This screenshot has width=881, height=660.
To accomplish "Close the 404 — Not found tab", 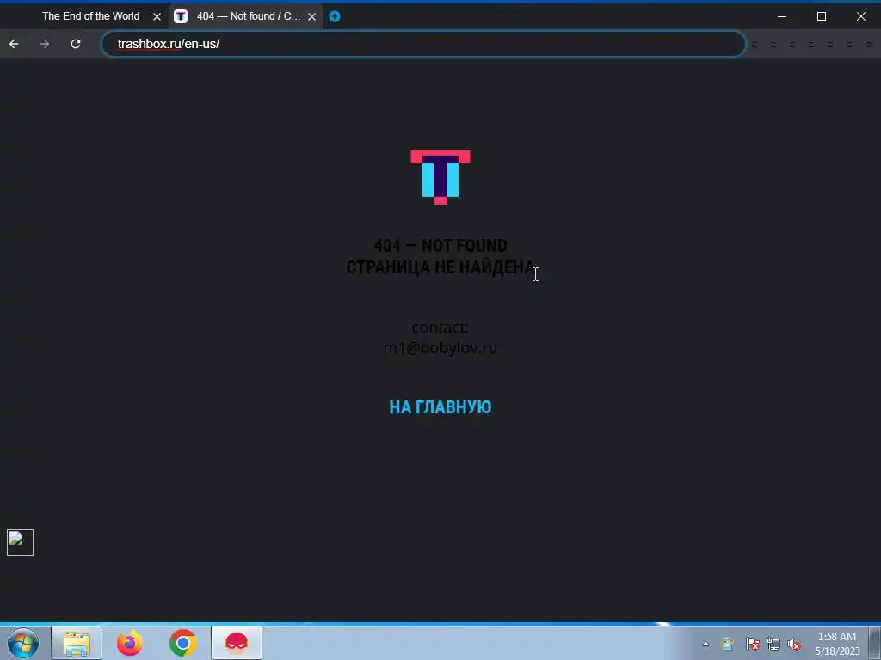I will click(311, 17).
